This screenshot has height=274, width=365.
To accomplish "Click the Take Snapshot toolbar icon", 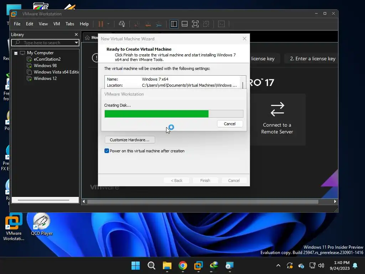I will pyautogui.click(x=137, y=24).
